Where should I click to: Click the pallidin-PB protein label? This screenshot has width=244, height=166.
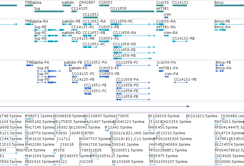coord(73,62)
